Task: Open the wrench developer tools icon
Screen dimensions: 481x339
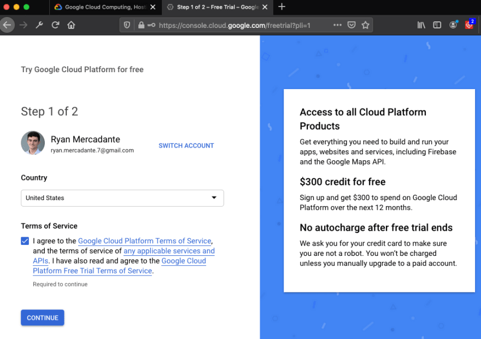Action: point(39,25)
